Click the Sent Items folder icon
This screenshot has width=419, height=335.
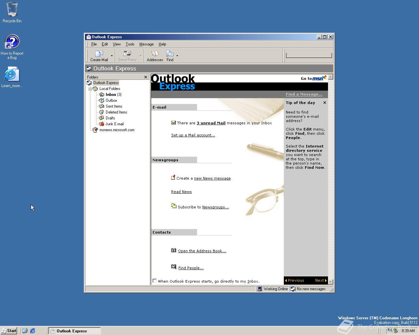click(x=101, y=106)
